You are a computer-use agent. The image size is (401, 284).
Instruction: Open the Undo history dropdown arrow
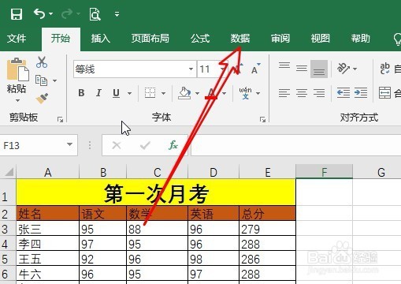click(50, 14)
